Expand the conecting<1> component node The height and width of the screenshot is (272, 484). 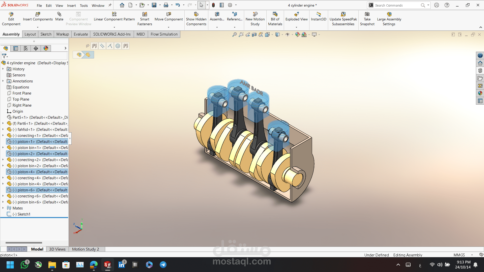(x=3, y=136)
